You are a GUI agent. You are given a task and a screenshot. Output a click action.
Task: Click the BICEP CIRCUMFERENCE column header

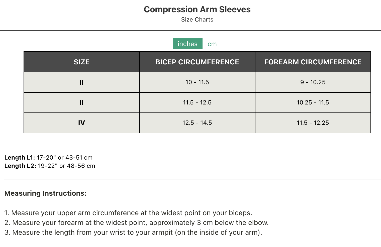coord(197,62)
